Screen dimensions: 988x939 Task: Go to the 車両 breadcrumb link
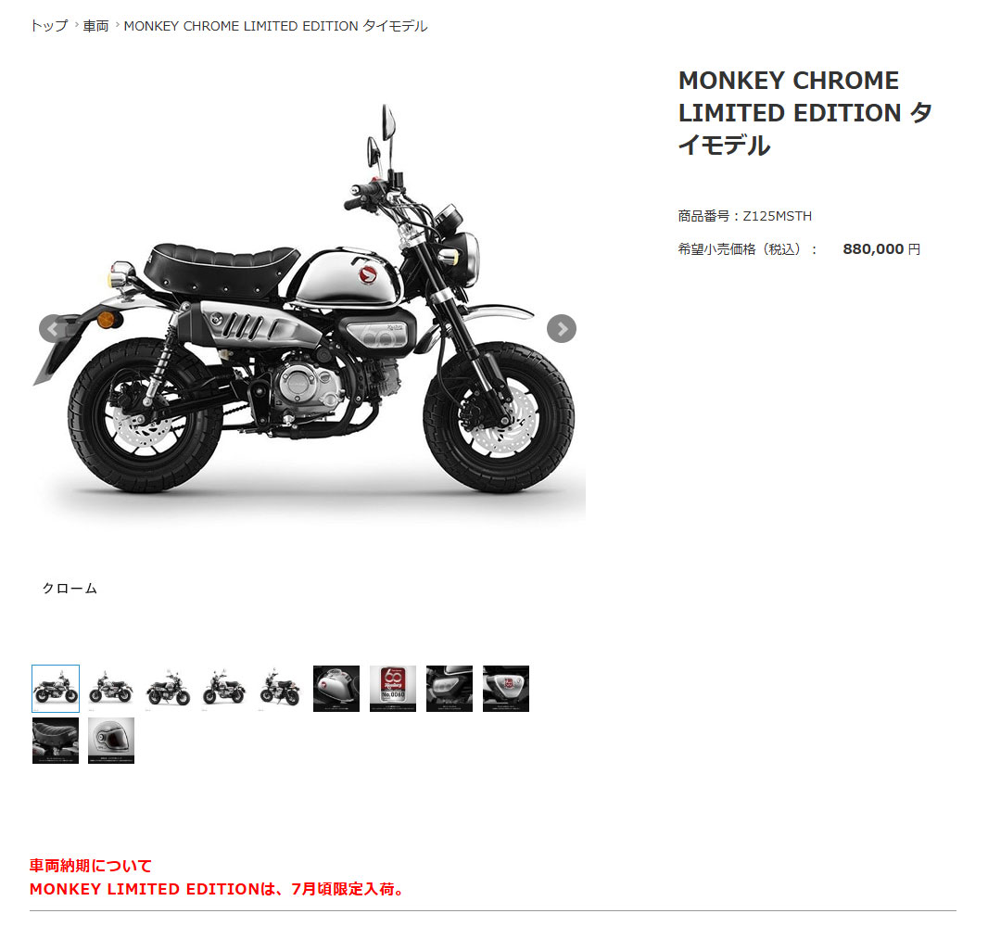(95, 26)
